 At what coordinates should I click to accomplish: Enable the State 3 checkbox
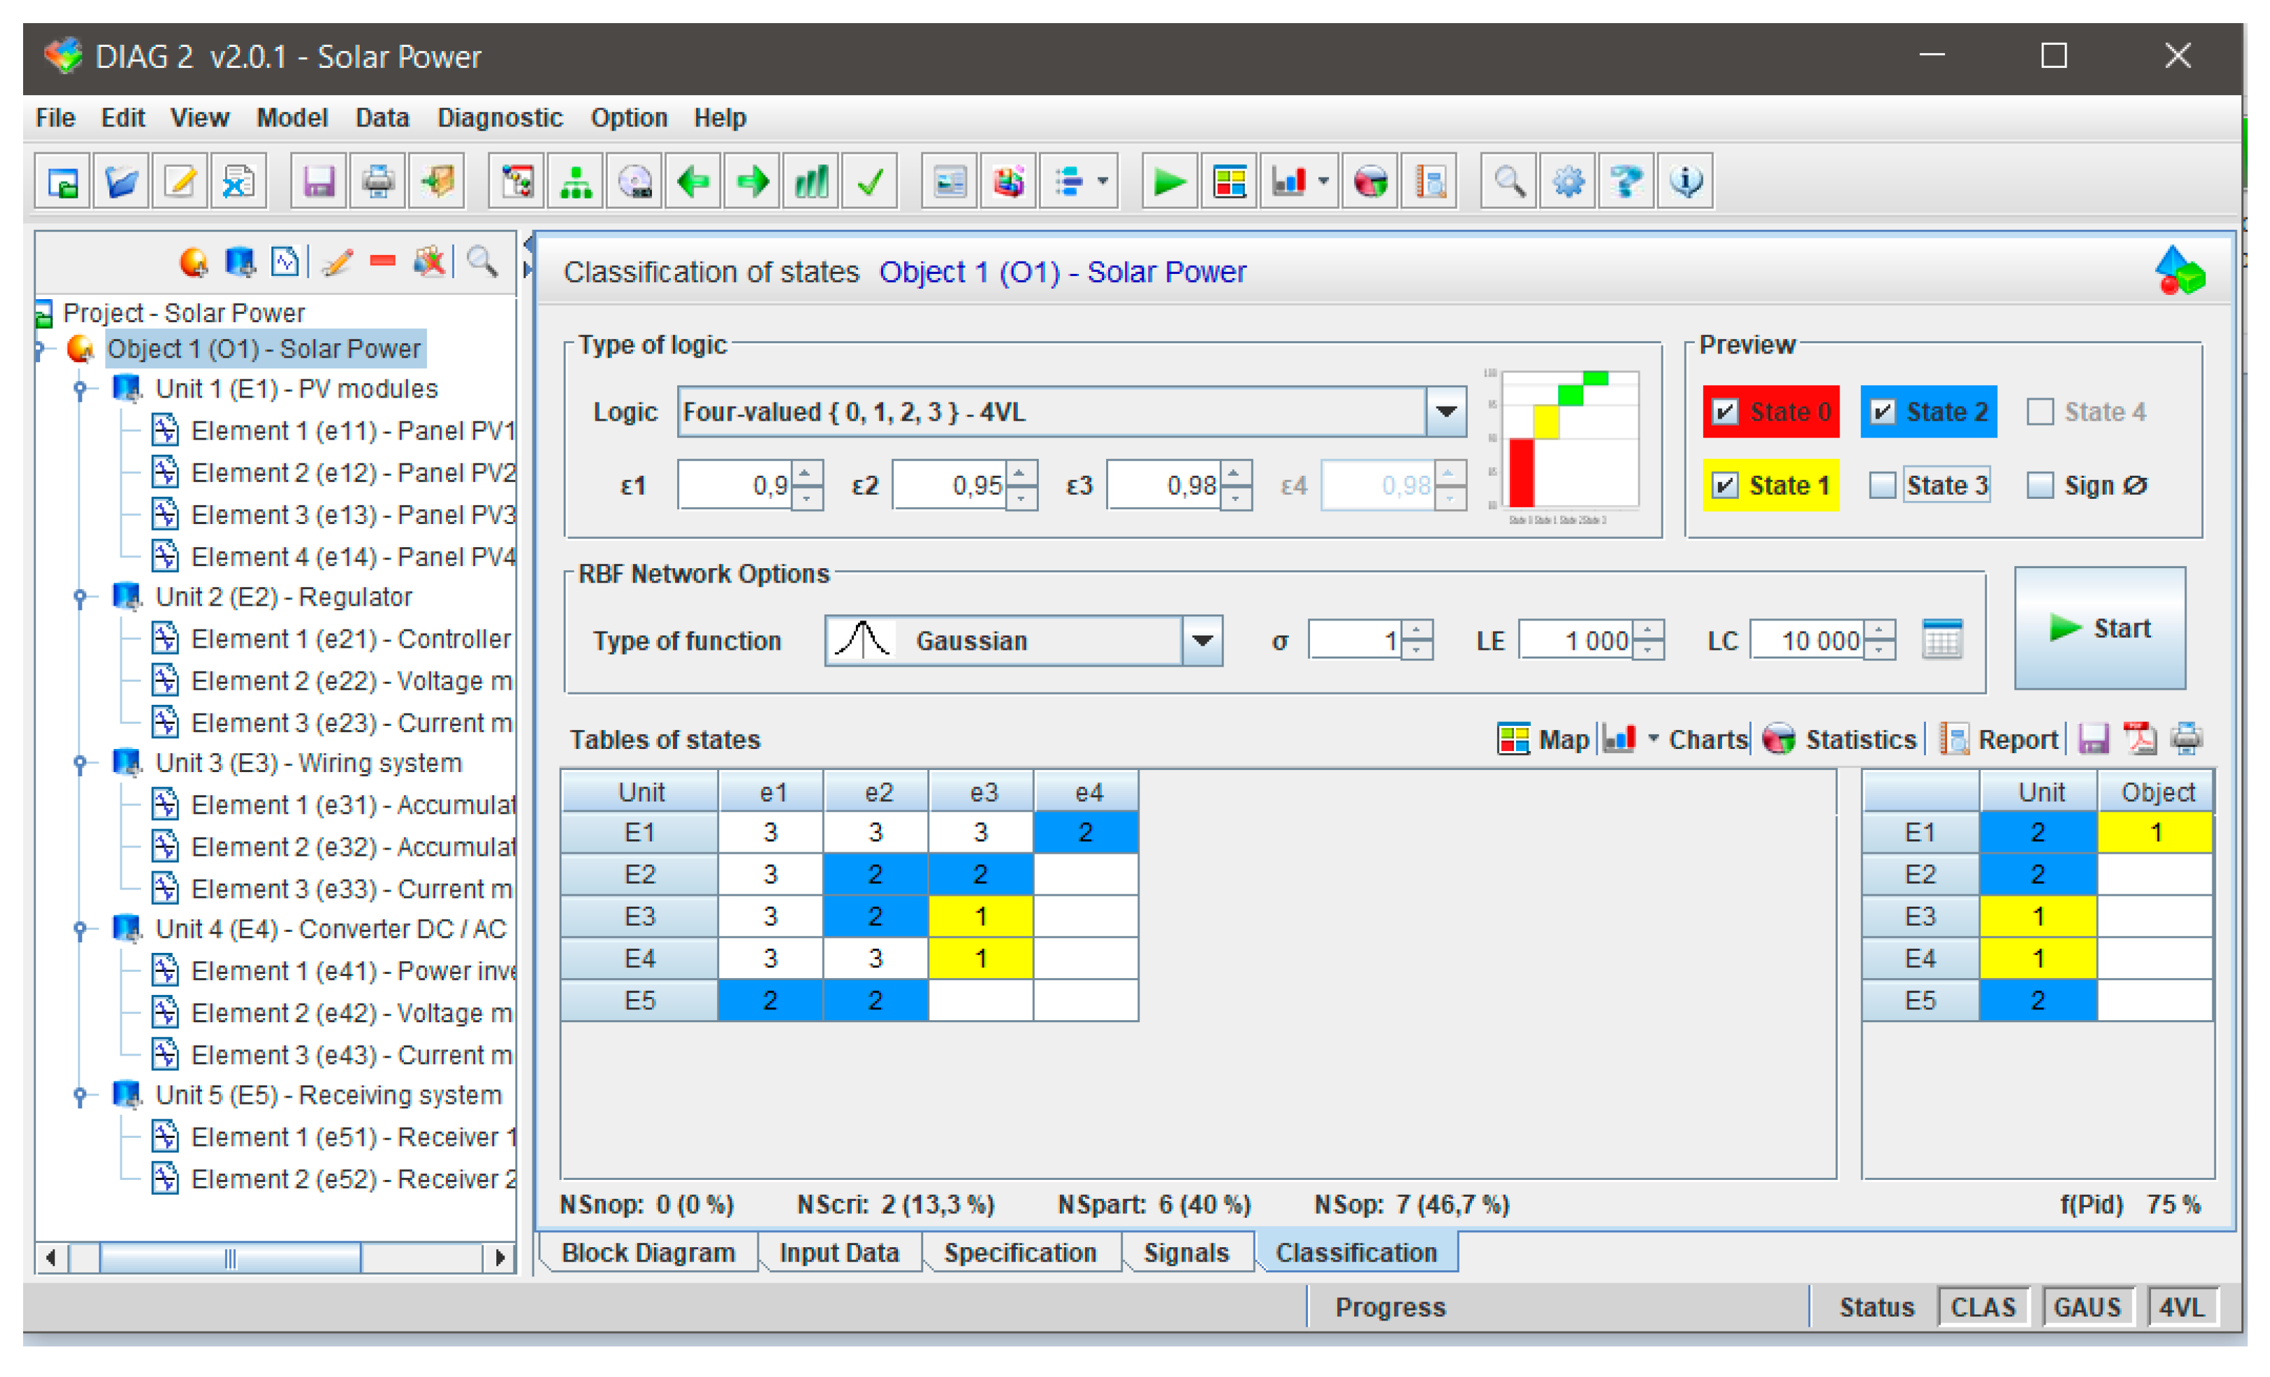(1882, 485)
